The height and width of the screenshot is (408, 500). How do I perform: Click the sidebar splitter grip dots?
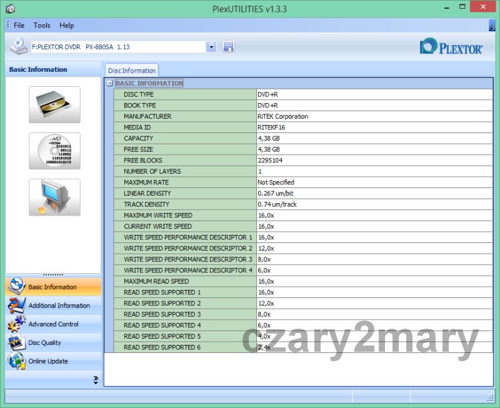[53, 275]
